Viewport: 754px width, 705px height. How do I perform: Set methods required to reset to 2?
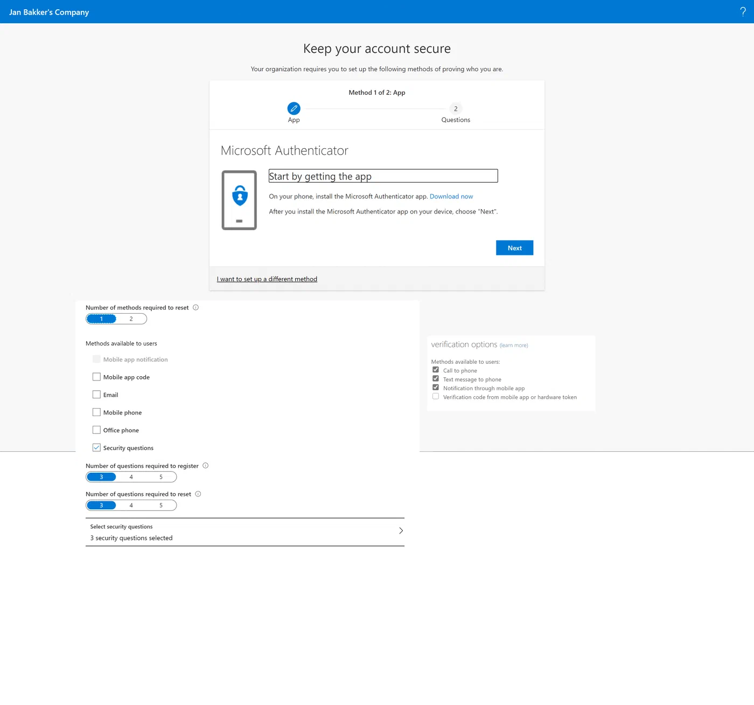pyautogui.click(x=131, y=319)
